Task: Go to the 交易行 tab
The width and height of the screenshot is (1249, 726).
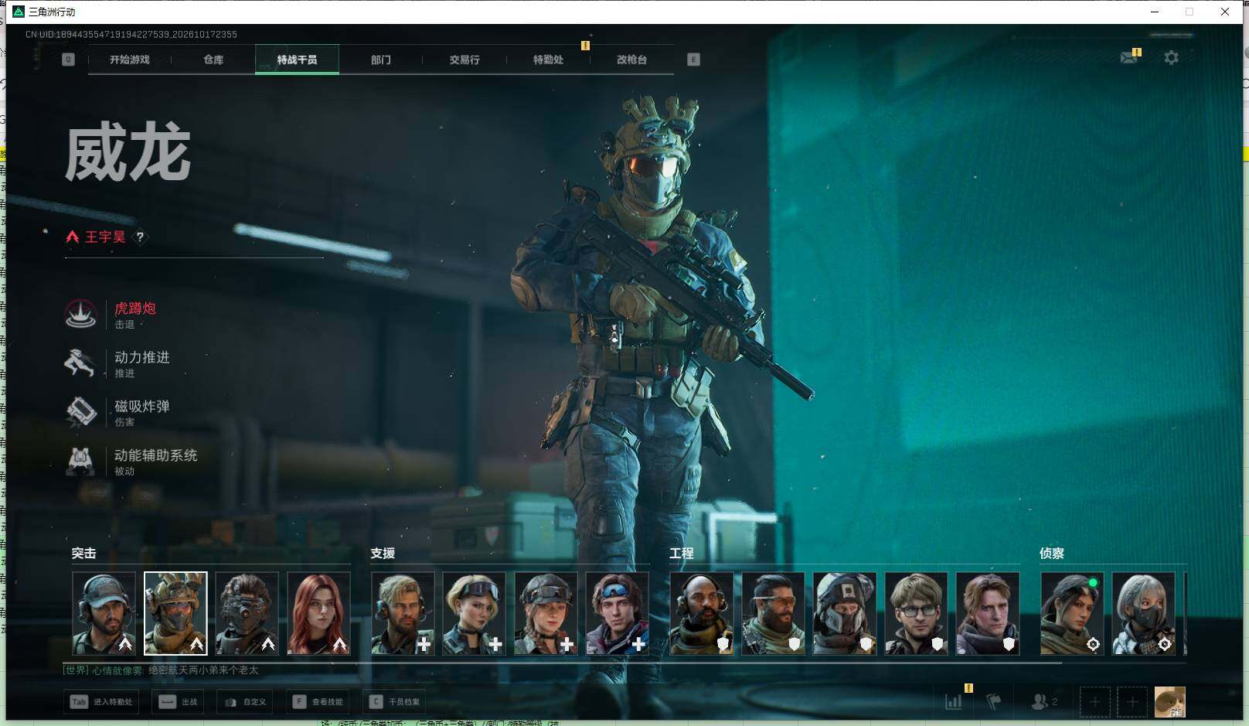Action: [x=465, y=60]
